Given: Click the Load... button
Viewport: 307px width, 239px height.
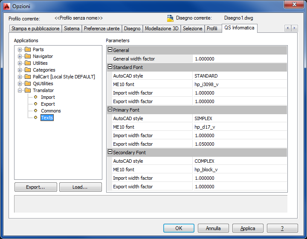Looking at the screenshot, I should (x=80, y=187).
